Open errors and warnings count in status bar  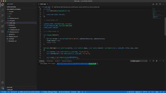click(14, 92)
